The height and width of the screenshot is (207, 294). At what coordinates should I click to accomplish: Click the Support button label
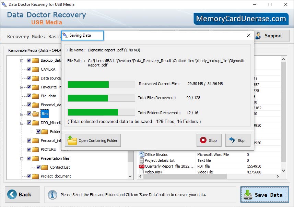coord(273,36)
